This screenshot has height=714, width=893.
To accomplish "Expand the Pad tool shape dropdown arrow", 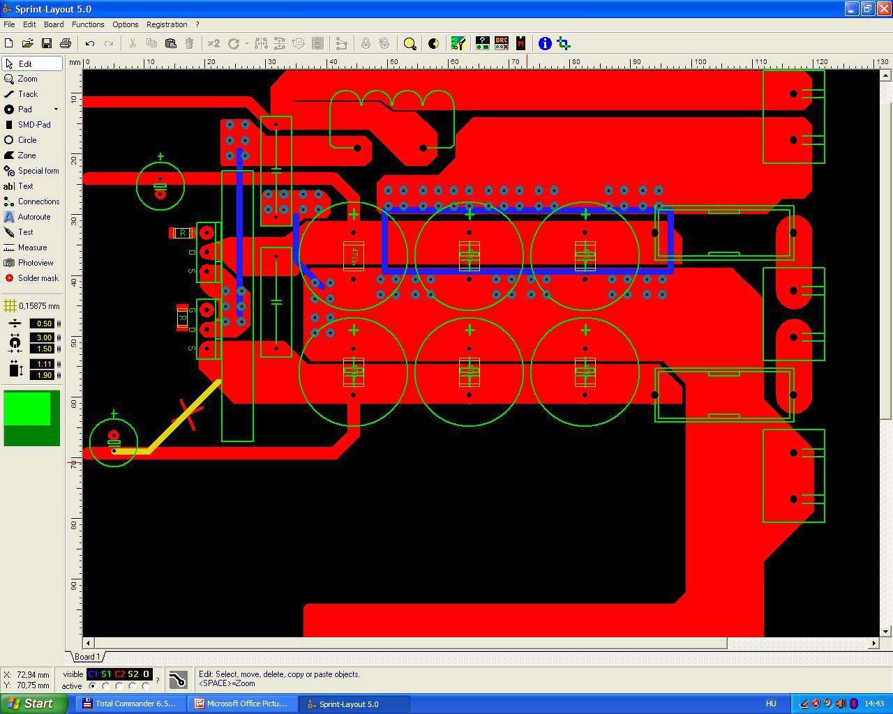I will point(56,109).
